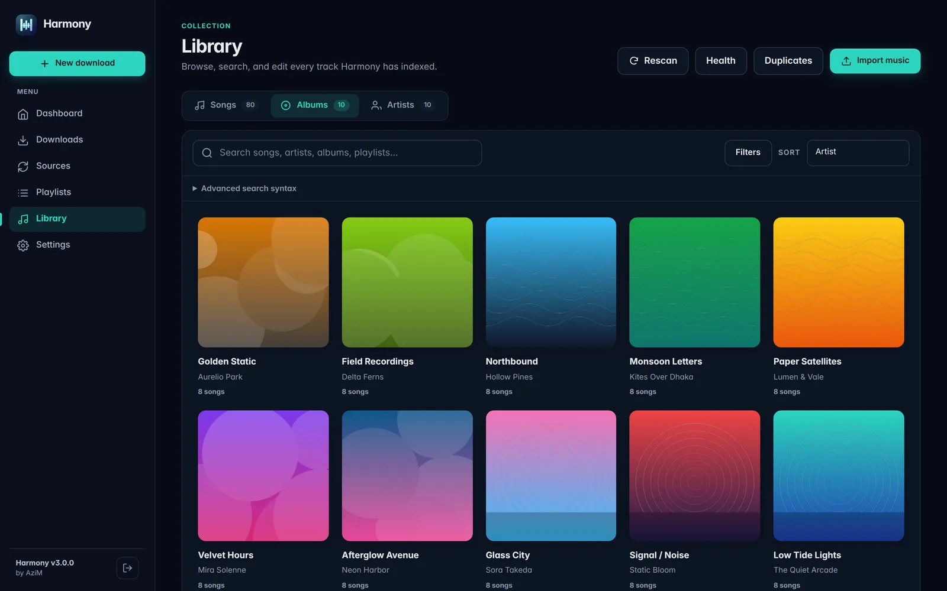This screenshot has height=591, width=947.
Task: Click the upload icon on Import music
Action: tap(846, 61)
